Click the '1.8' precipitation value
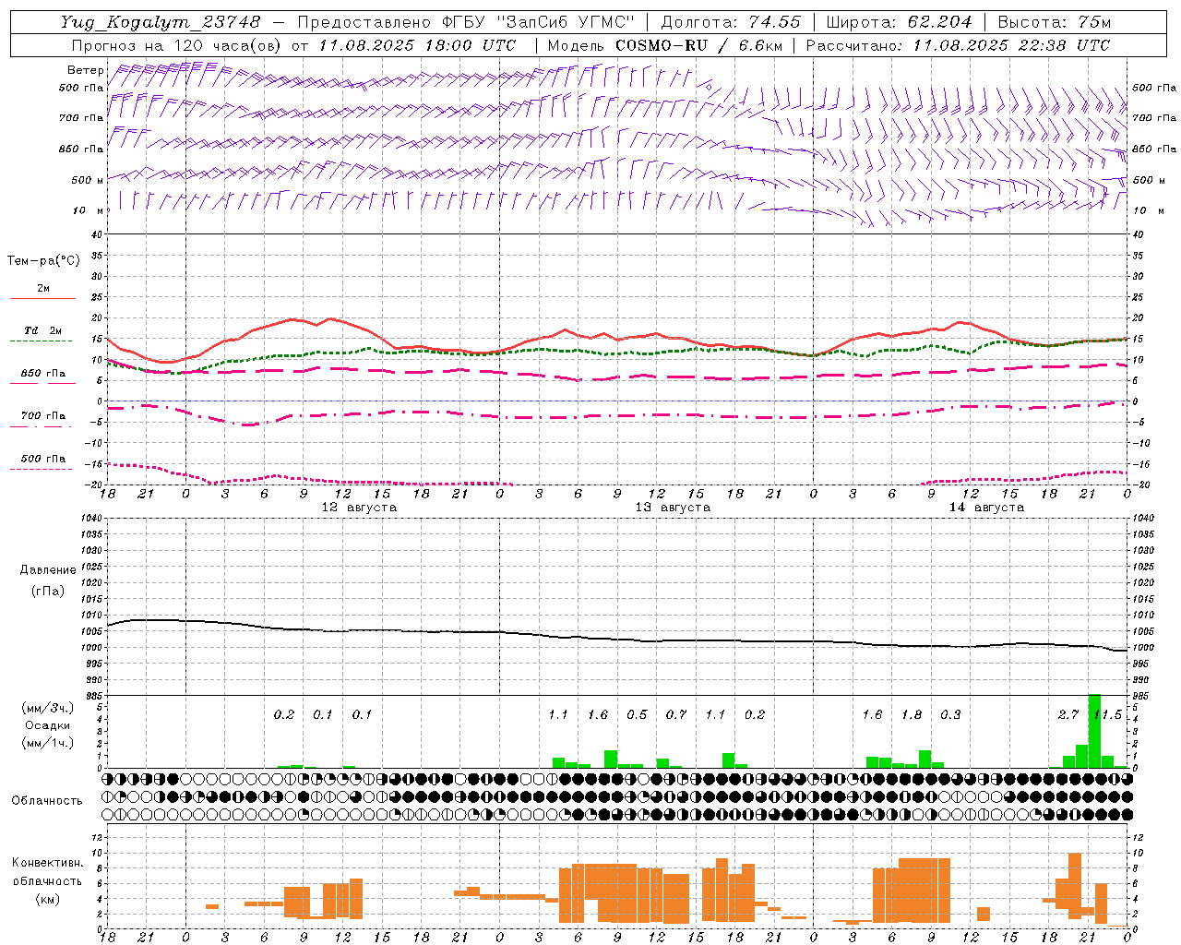The height and width of the screenshot is (945, 1181). coord(912,715)
